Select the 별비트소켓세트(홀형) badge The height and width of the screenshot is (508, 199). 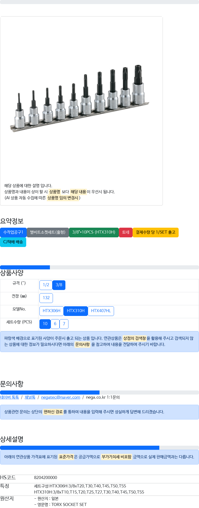pyautogui.click(x=48, y=232)
